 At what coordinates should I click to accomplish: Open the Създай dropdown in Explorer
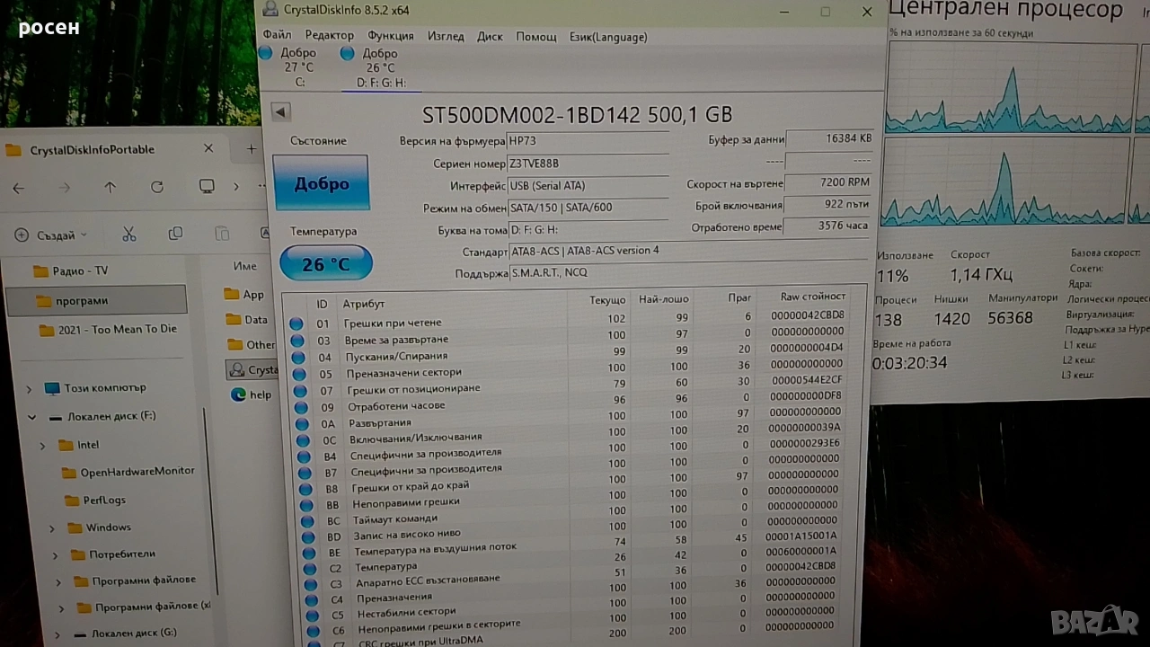50,235
